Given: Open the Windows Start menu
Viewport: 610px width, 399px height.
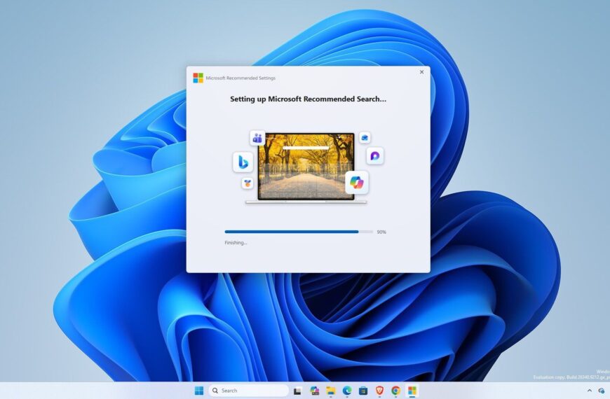Looking at the screenshot, I should point(199,391).
